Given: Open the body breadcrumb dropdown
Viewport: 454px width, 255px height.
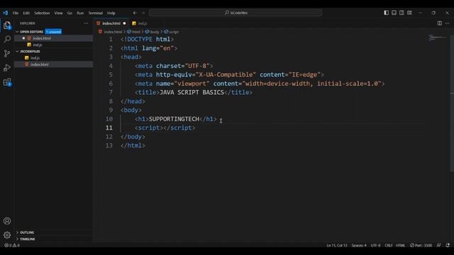Looking at the screenshot, I should pyautogui.click(x=153, y=32).
